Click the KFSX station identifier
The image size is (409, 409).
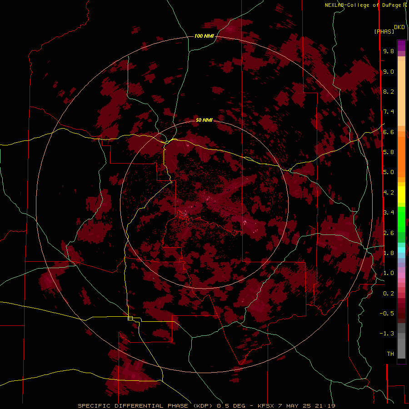[266, 406]
